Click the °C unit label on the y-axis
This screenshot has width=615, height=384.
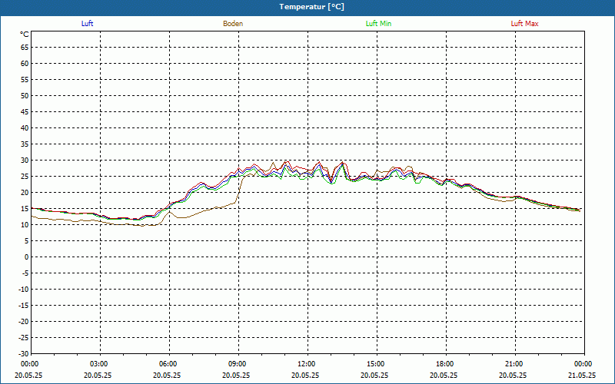click(x=25, y=35)
